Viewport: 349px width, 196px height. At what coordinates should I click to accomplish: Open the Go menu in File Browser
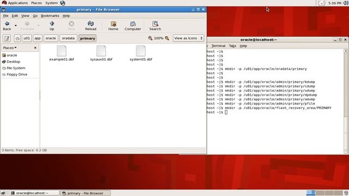35,16
